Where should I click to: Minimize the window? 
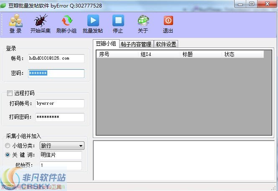click(240, 4)
